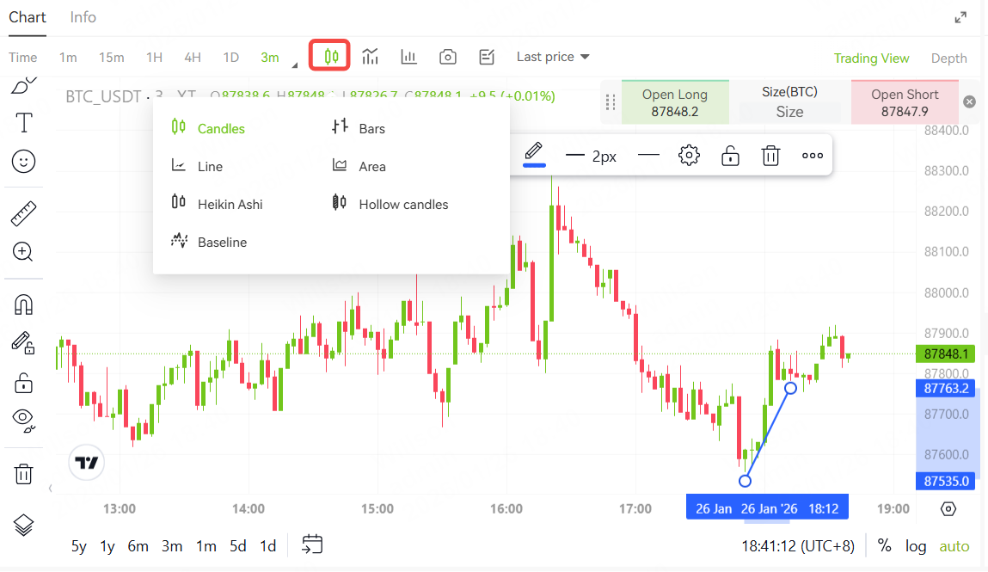988x572 pixels.
Task: Open the object tree layers icon
Action: [x=24, y=525]
